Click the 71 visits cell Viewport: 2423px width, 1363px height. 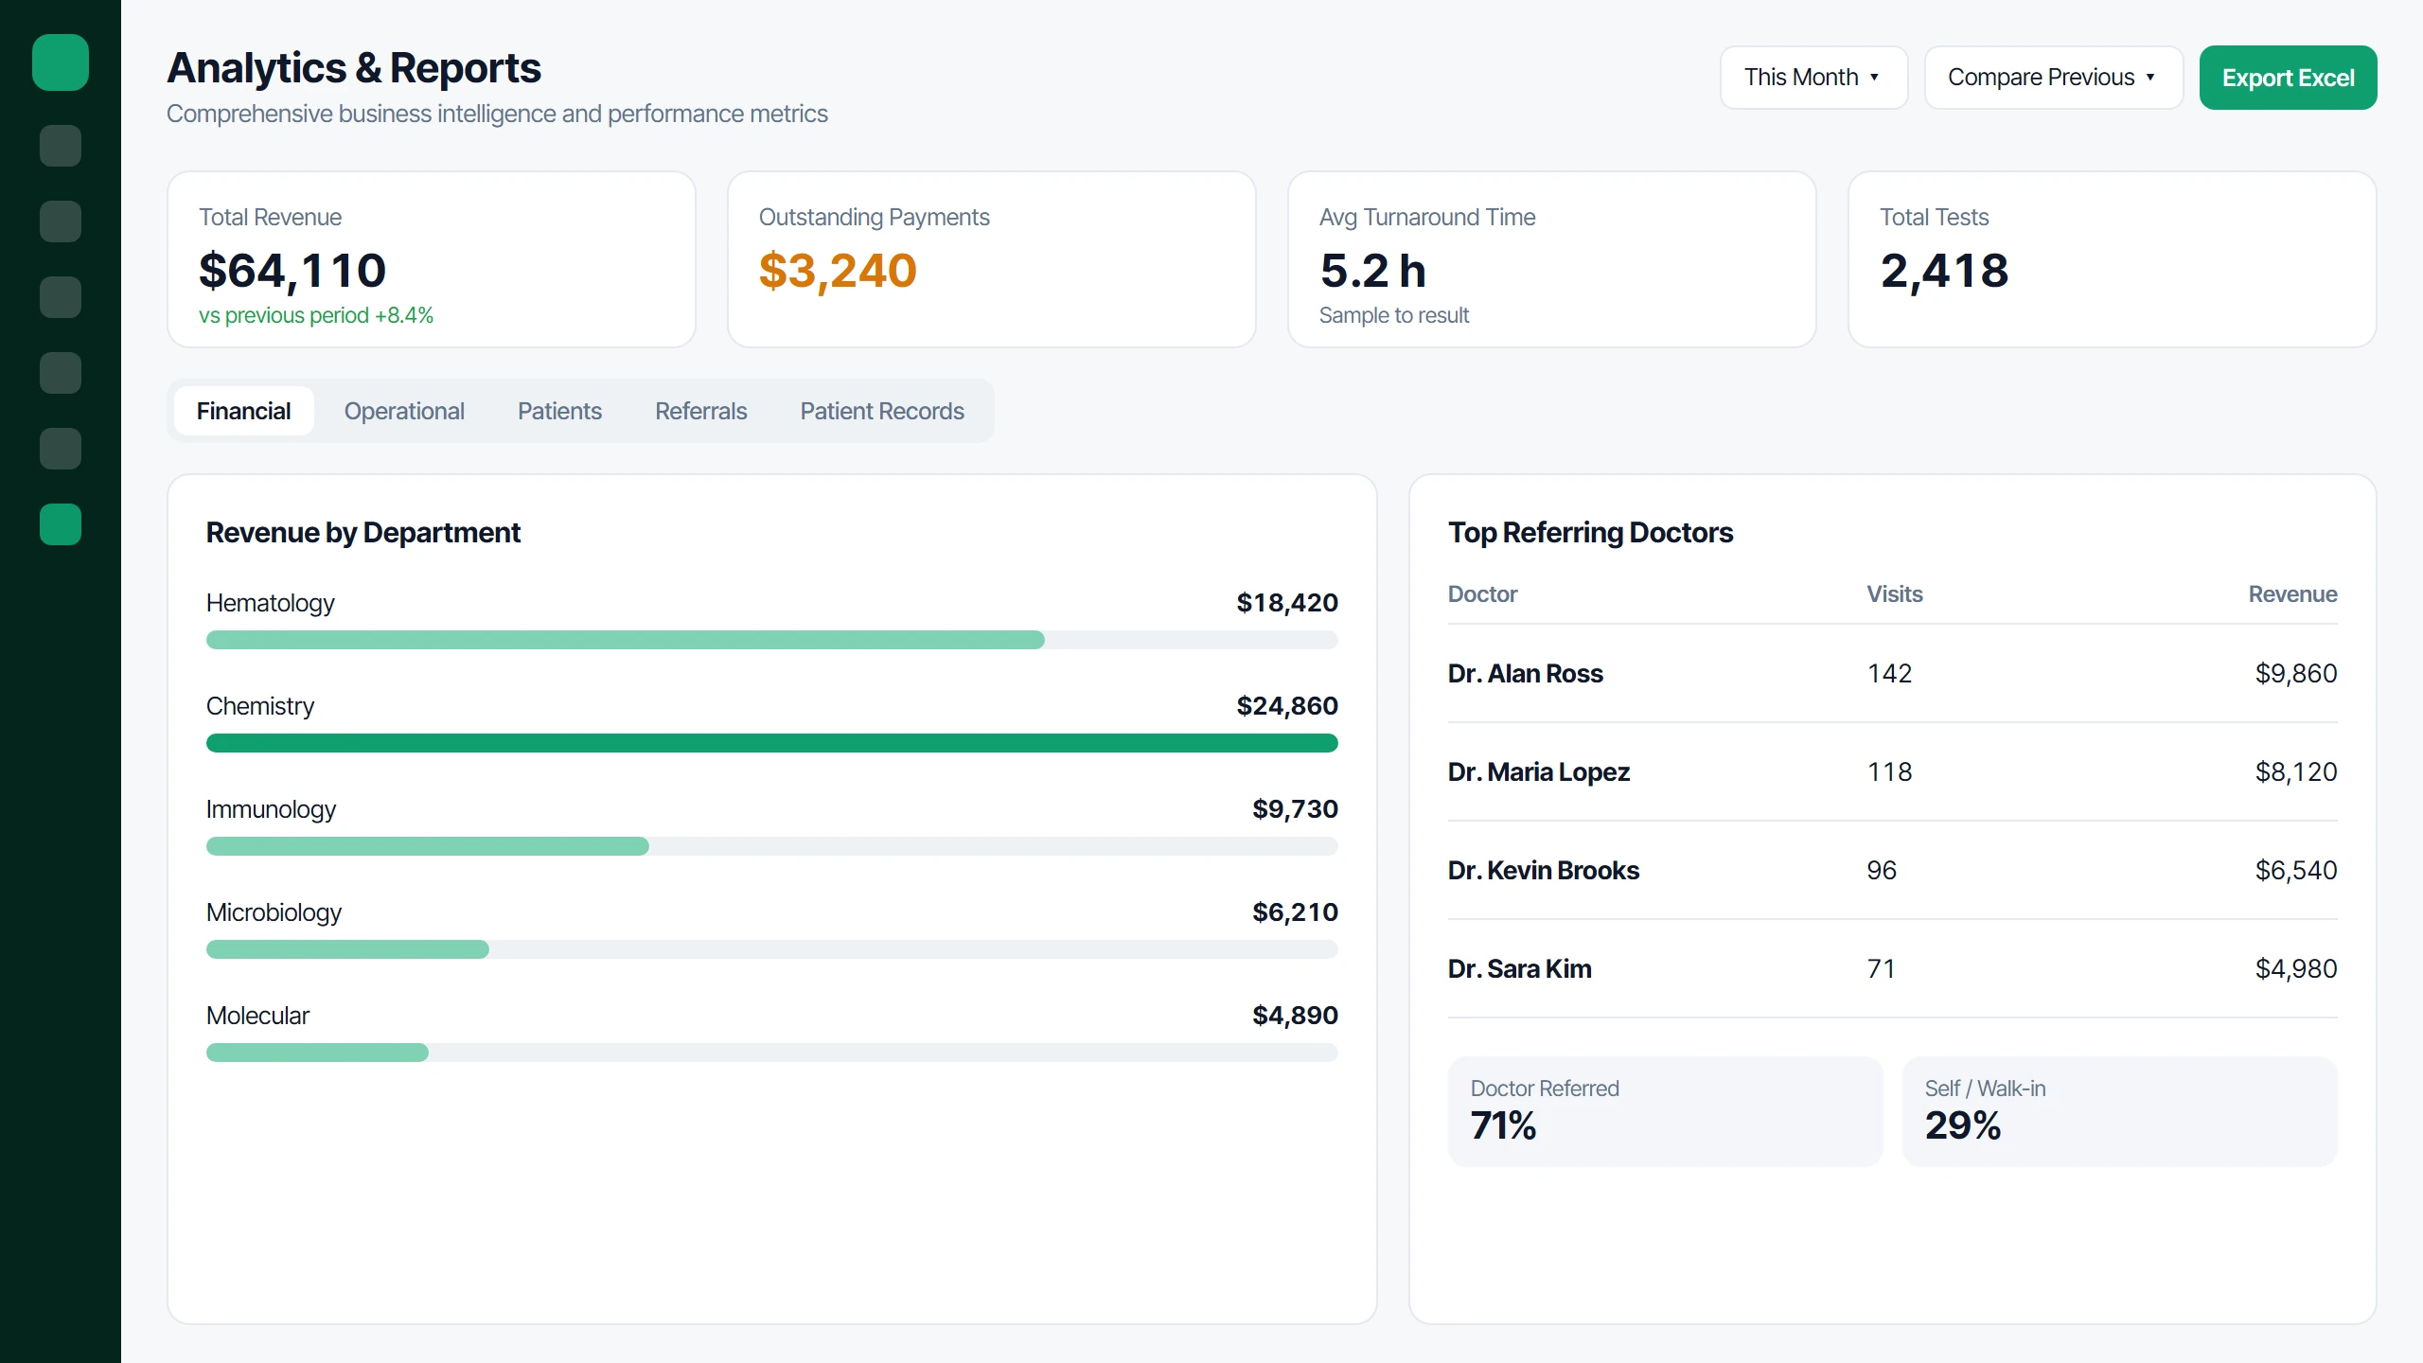pos(1881,969)
